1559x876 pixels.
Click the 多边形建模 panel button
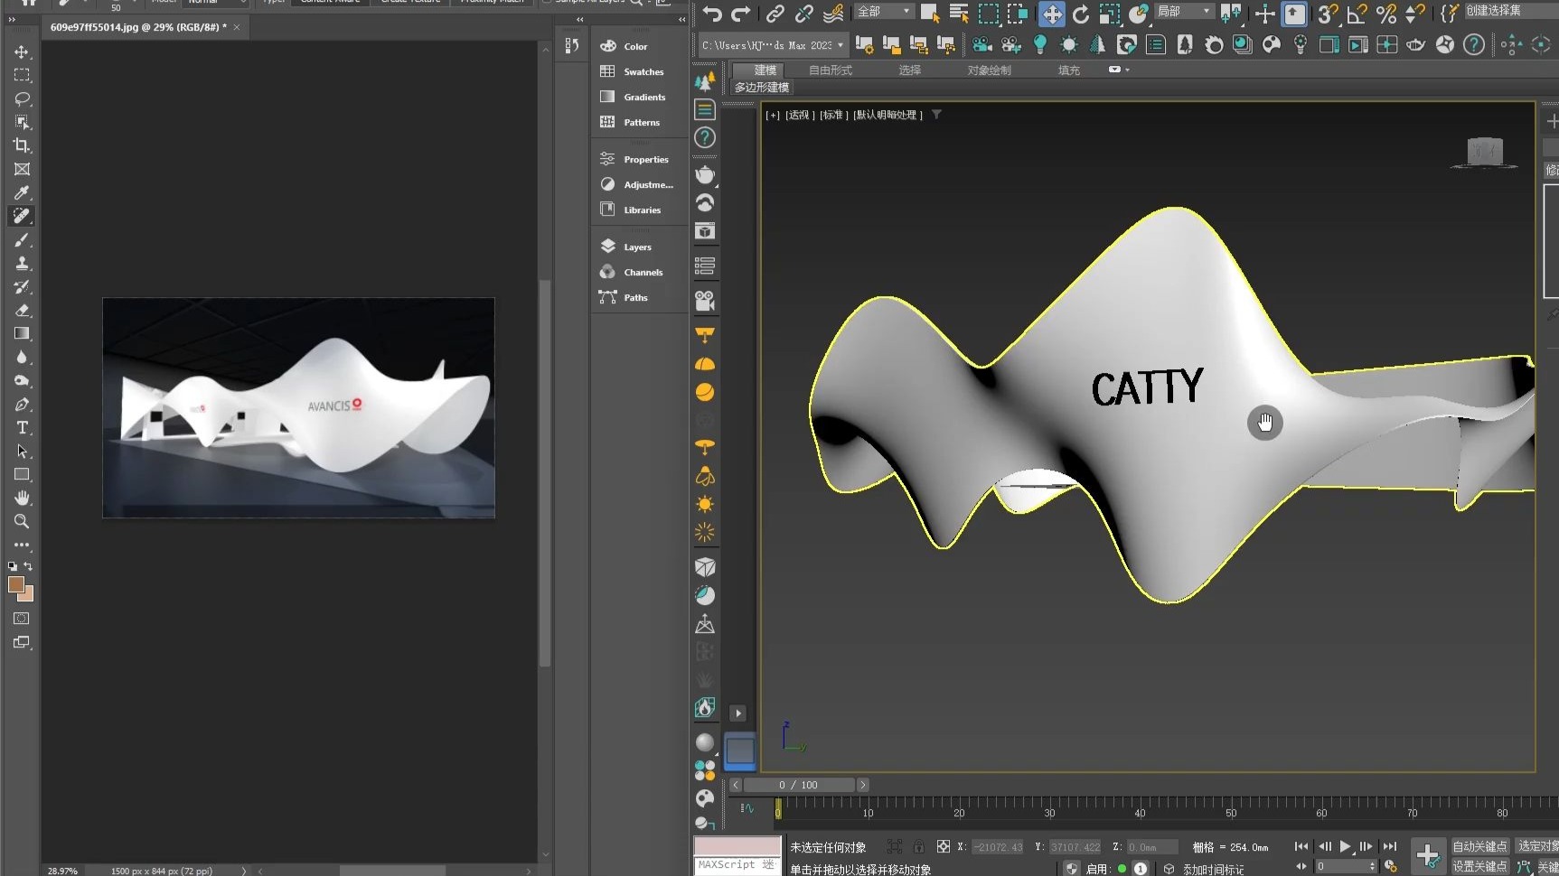point(762,88)
